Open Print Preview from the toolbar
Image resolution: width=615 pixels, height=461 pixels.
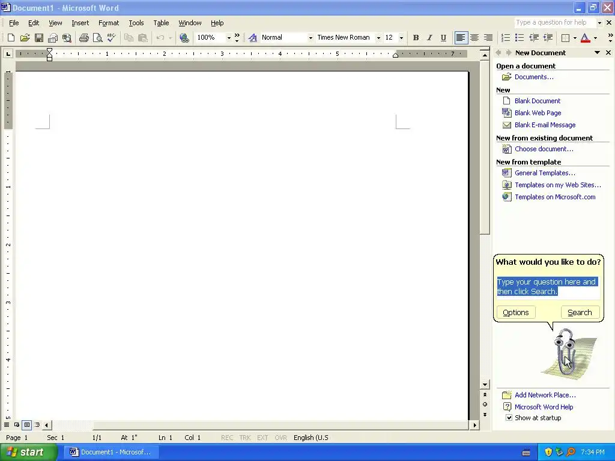point(98,38)
